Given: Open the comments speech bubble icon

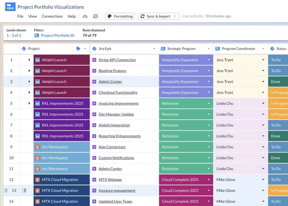Looking at the screenshot, I should tap(96, 16).
